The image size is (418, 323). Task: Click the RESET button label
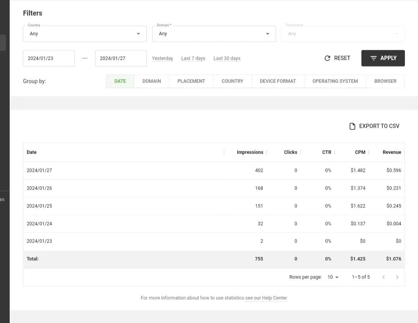click(x=342, y=58)
